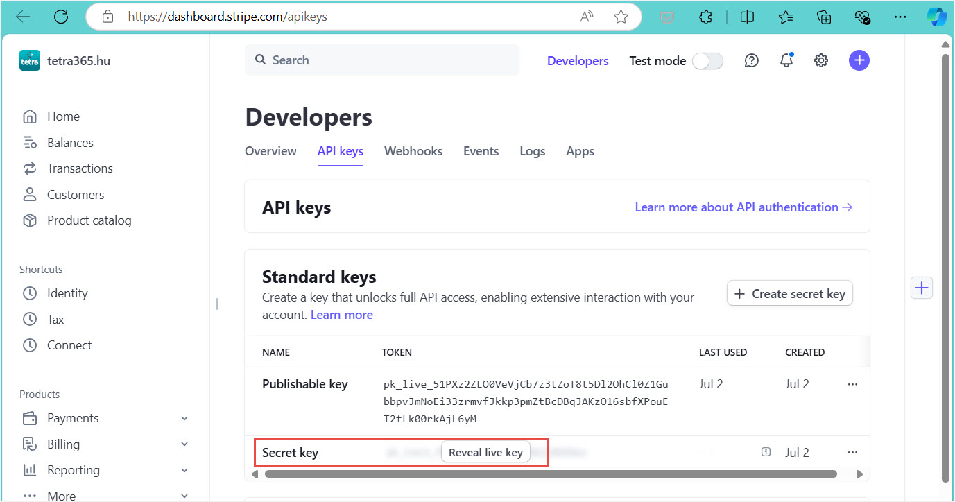Expand the Billing section chevron
This screenshot has height=502, width=955.
click(184, 444)
